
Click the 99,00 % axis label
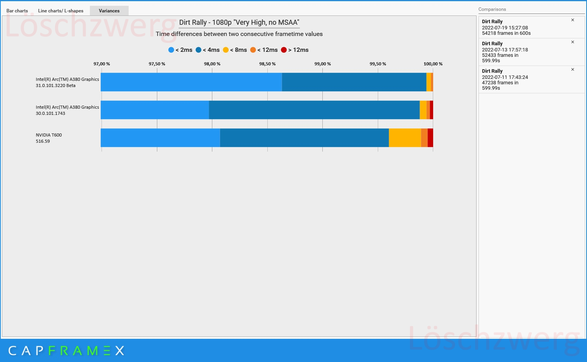(322, 64)
